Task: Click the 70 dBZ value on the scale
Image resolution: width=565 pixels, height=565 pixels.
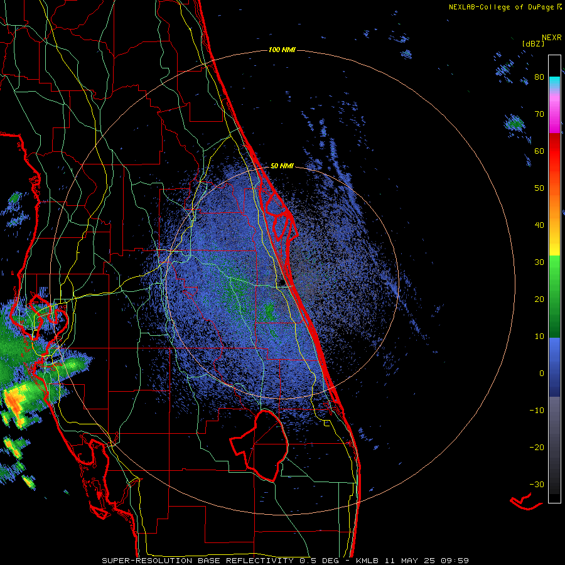Action: pos(539,114)
